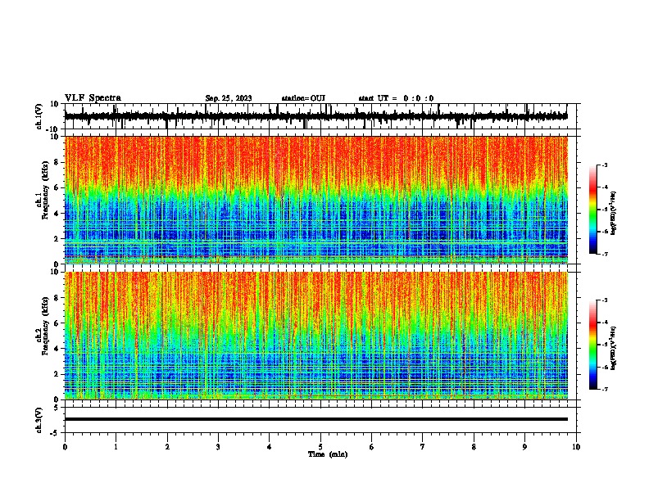Click the "VLF Spectra" title text

point(93,98)
